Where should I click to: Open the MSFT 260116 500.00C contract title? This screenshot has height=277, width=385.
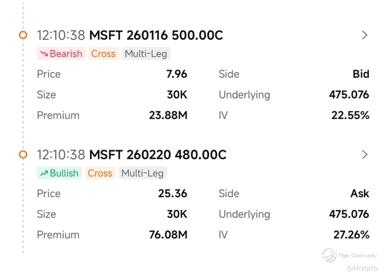pyautogui.click(x=156, y=35)
